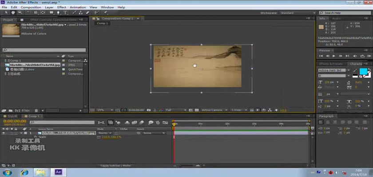Screen dimensions: 373x177
Task: Select the Pen tool
Action: coord(58,12)
